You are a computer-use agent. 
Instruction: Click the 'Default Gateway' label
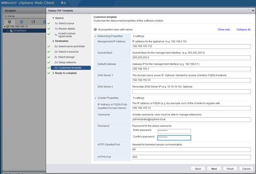click(107, 64)
